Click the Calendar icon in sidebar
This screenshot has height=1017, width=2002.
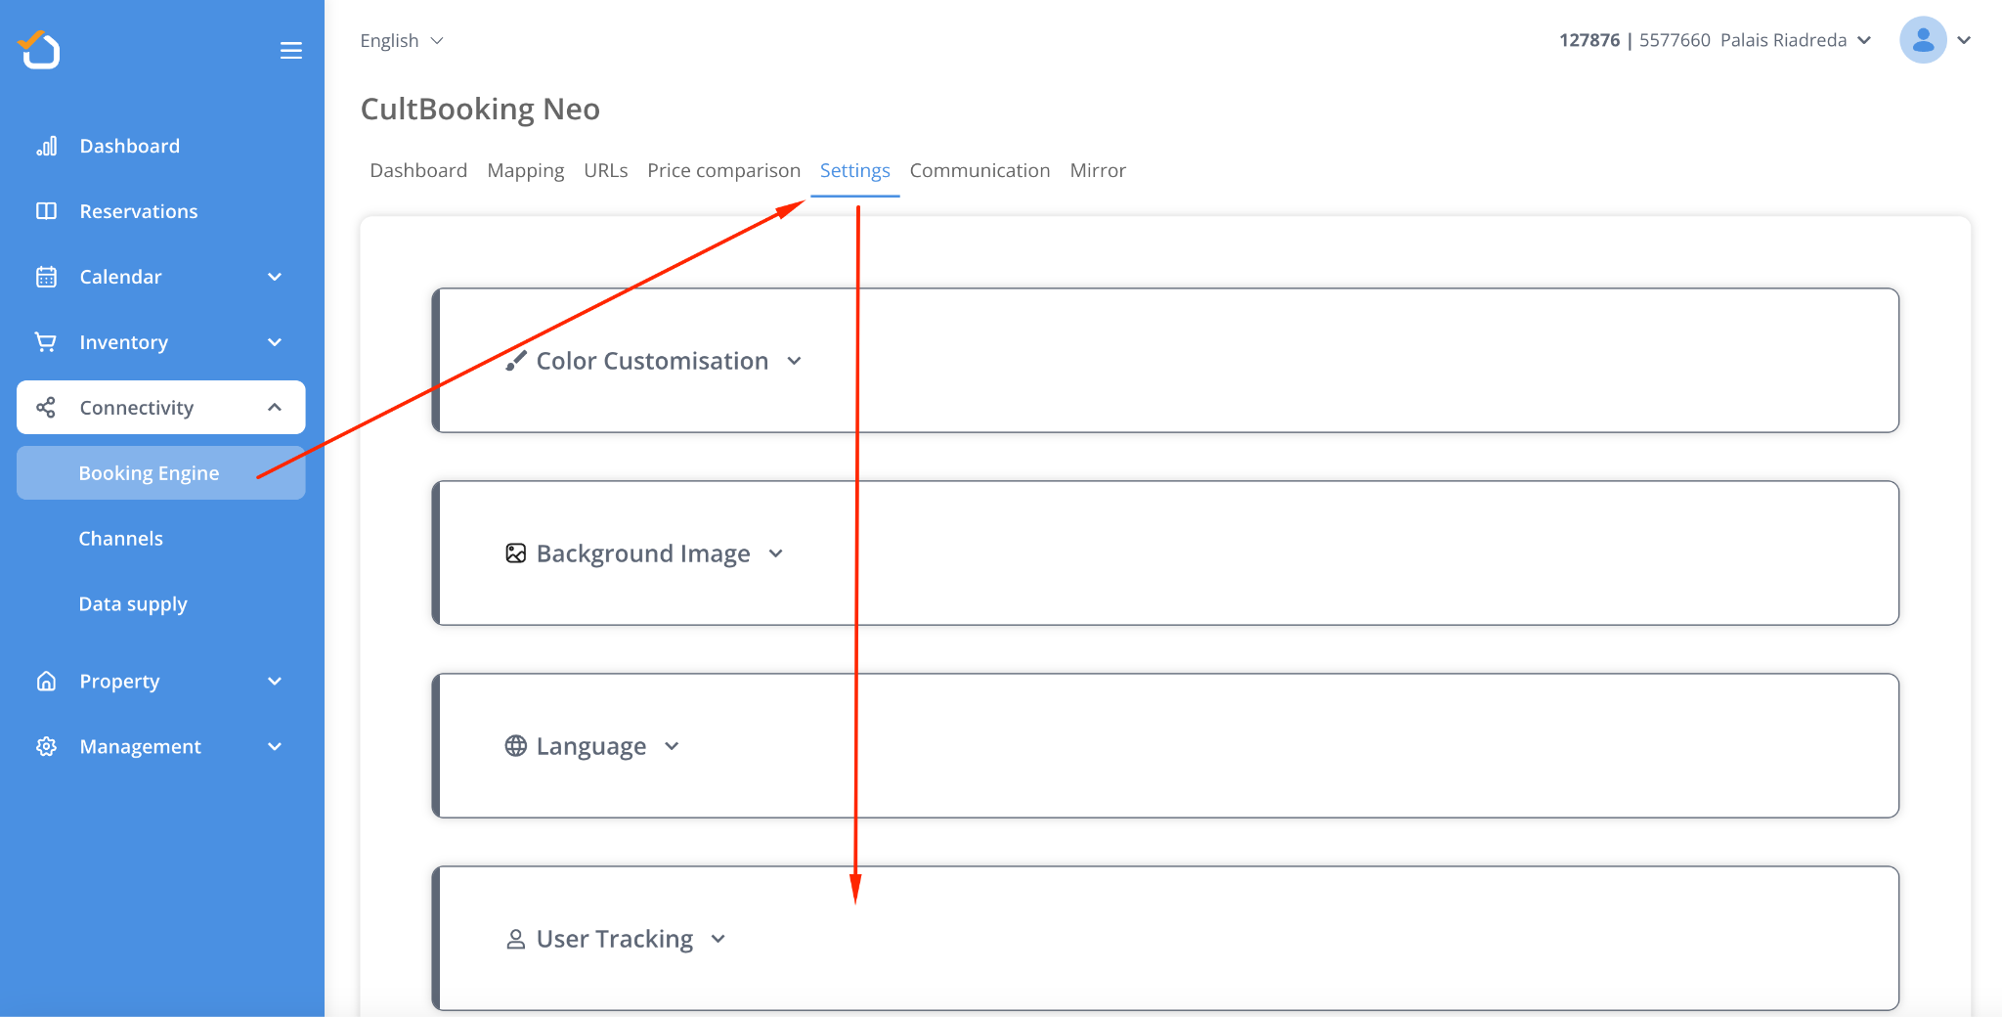[x=46, y=277]
